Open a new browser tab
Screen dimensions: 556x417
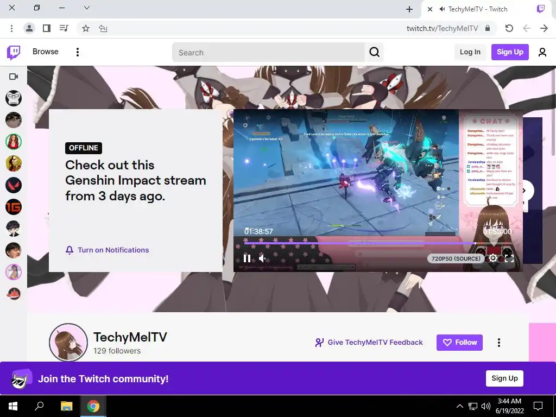[x=409, y=9]
